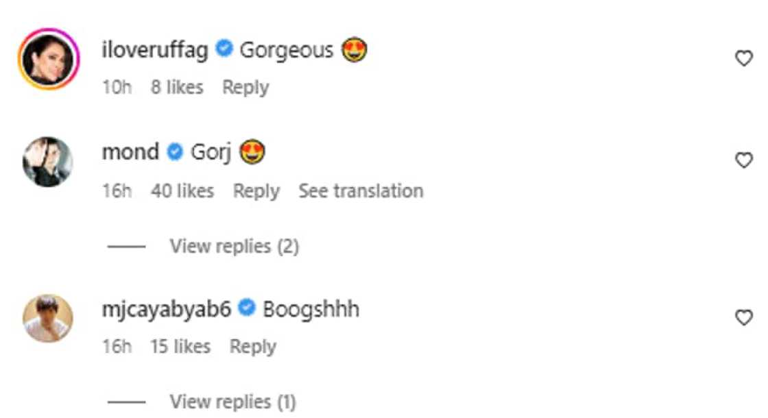
Task: Reply to mond's Gorj comment
Action: pos(256,190)
